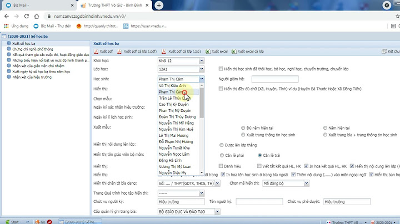Collapse Học sinh dropdown arrow

(x=202, y=79)
